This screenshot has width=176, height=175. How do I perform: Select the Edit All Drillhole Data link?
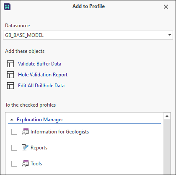[x=41, y=86]
